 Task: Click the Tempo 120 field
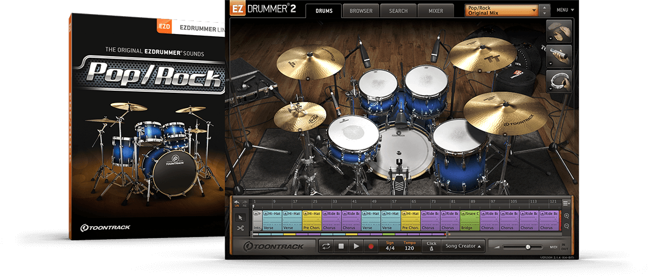point(409,246)
